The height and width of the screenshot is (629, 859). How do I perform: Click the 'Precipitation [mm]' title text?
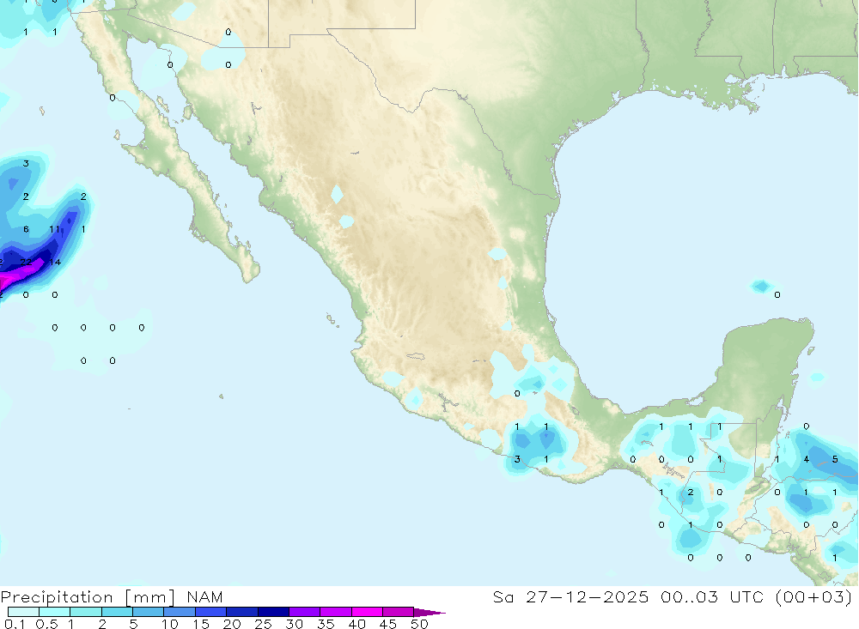coord(88,597)
